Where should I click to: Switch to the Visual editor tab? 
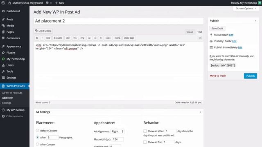(x=190, y=32)
